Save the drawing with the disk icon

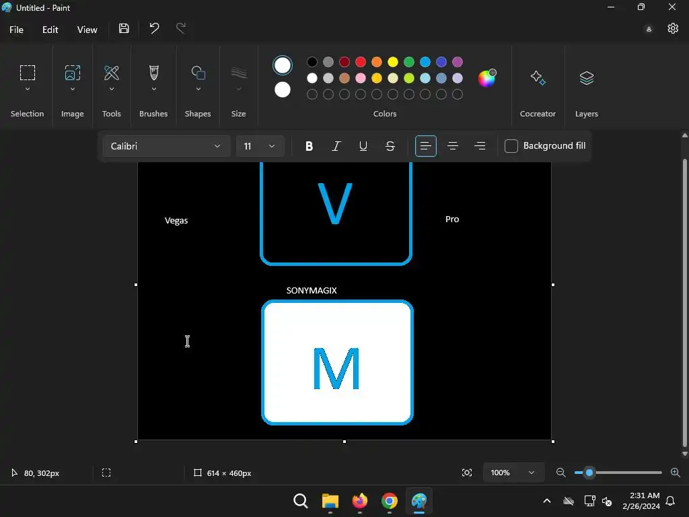point(124,28)
